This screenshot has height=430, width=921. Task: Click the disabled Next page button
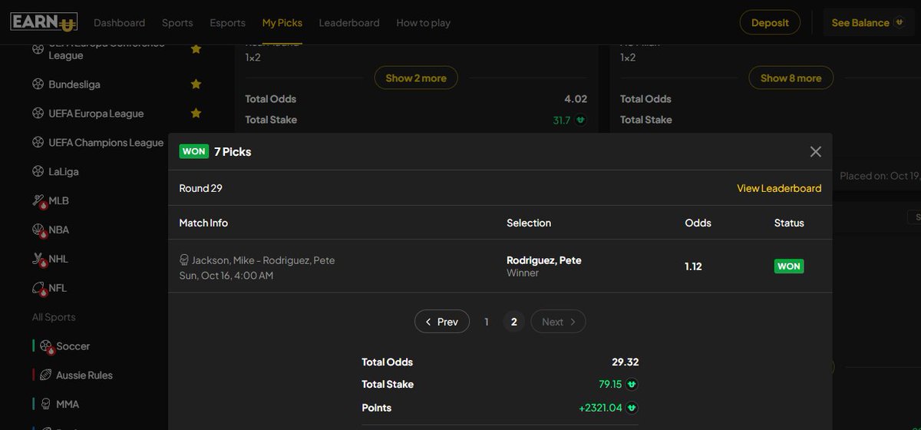(558, 322)
